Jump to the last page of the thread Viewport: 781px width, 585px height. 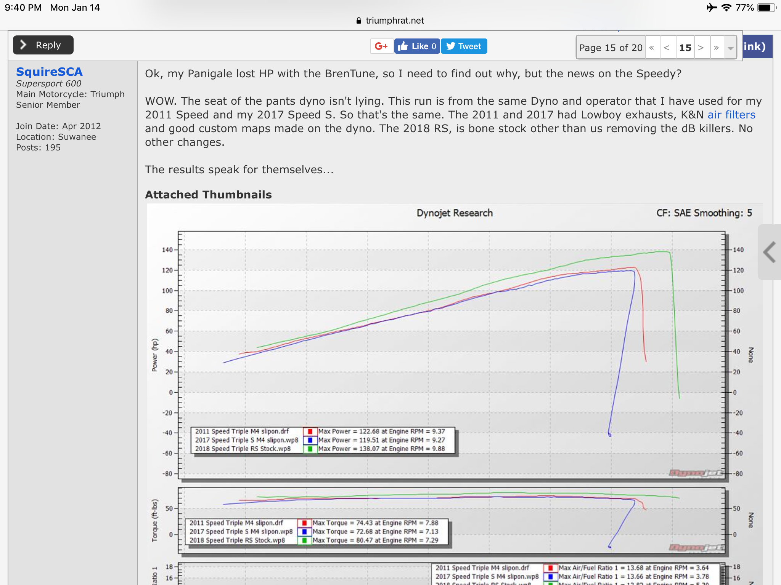pos(717,48)
